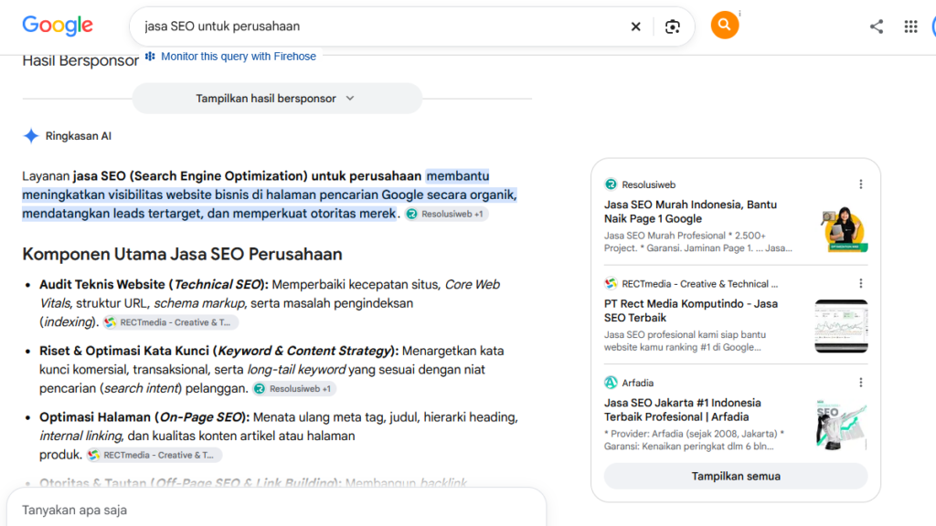Click the Provider: Arfadia description snippet
The width and height of the screenshot is (936, 526).
[694, 439]
